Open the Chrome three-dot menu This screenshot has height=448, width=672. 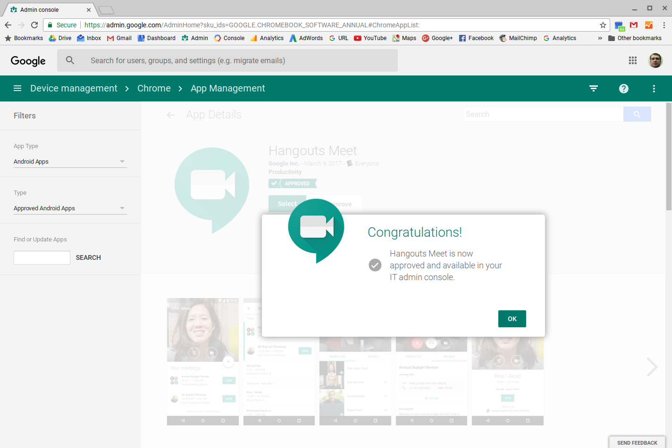(x=664, y=25)
